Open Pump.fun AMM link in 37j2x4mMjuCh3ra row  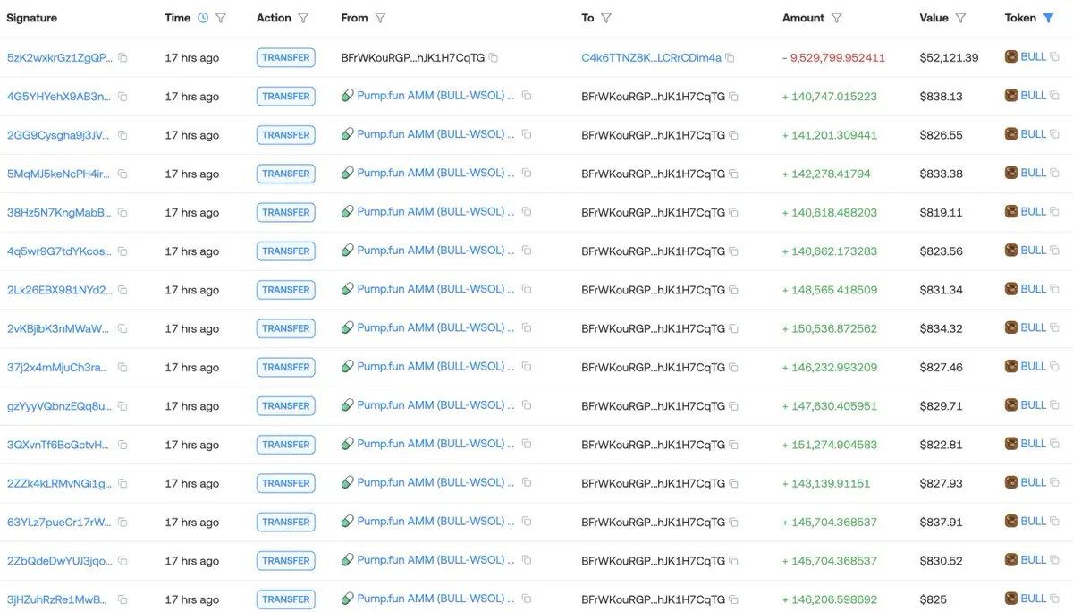coord(435,367)
